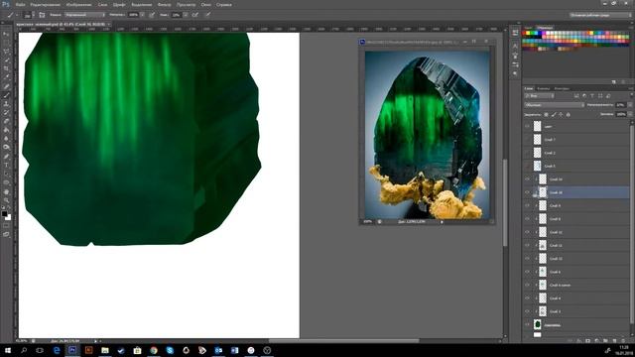This screenshot has width=635, height=357.
Task: Select the Crop tool
Action: (6, 68)
